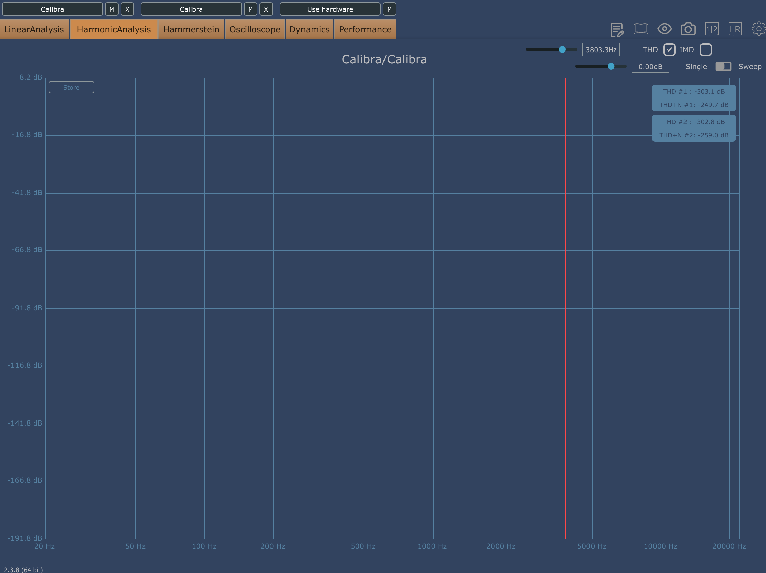
Task: Click the THD #1 results box
Action: click(x=694, y=98)
